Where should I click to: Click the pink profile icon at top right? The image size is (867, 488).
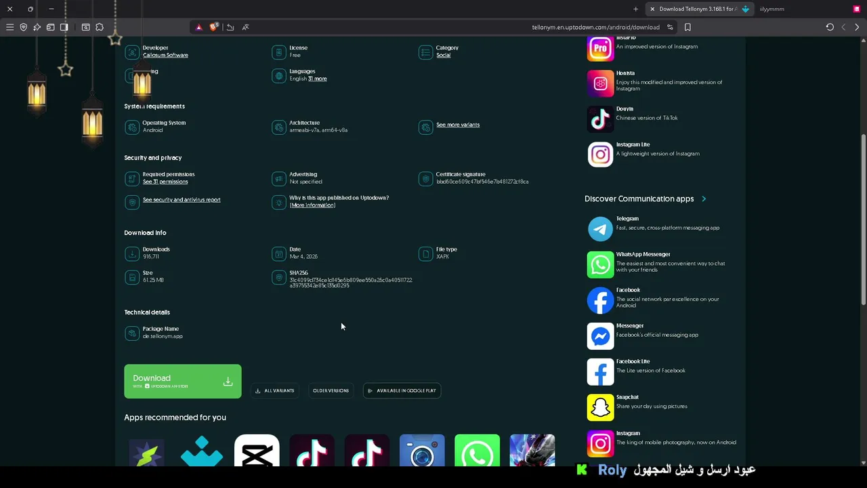(857, 9)
